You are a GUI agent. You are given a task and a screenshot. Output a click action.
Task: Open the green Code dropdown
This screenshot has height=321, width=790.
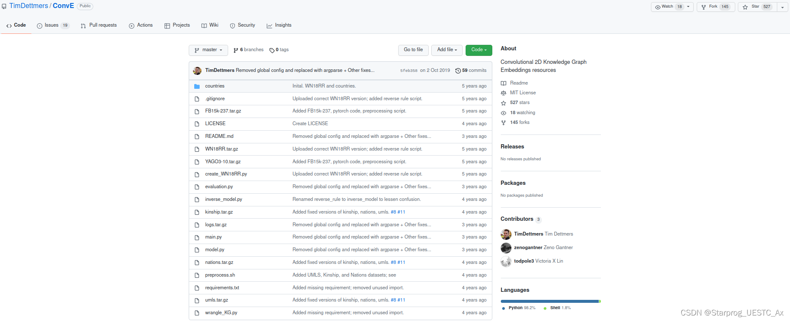tap(479, 50)
